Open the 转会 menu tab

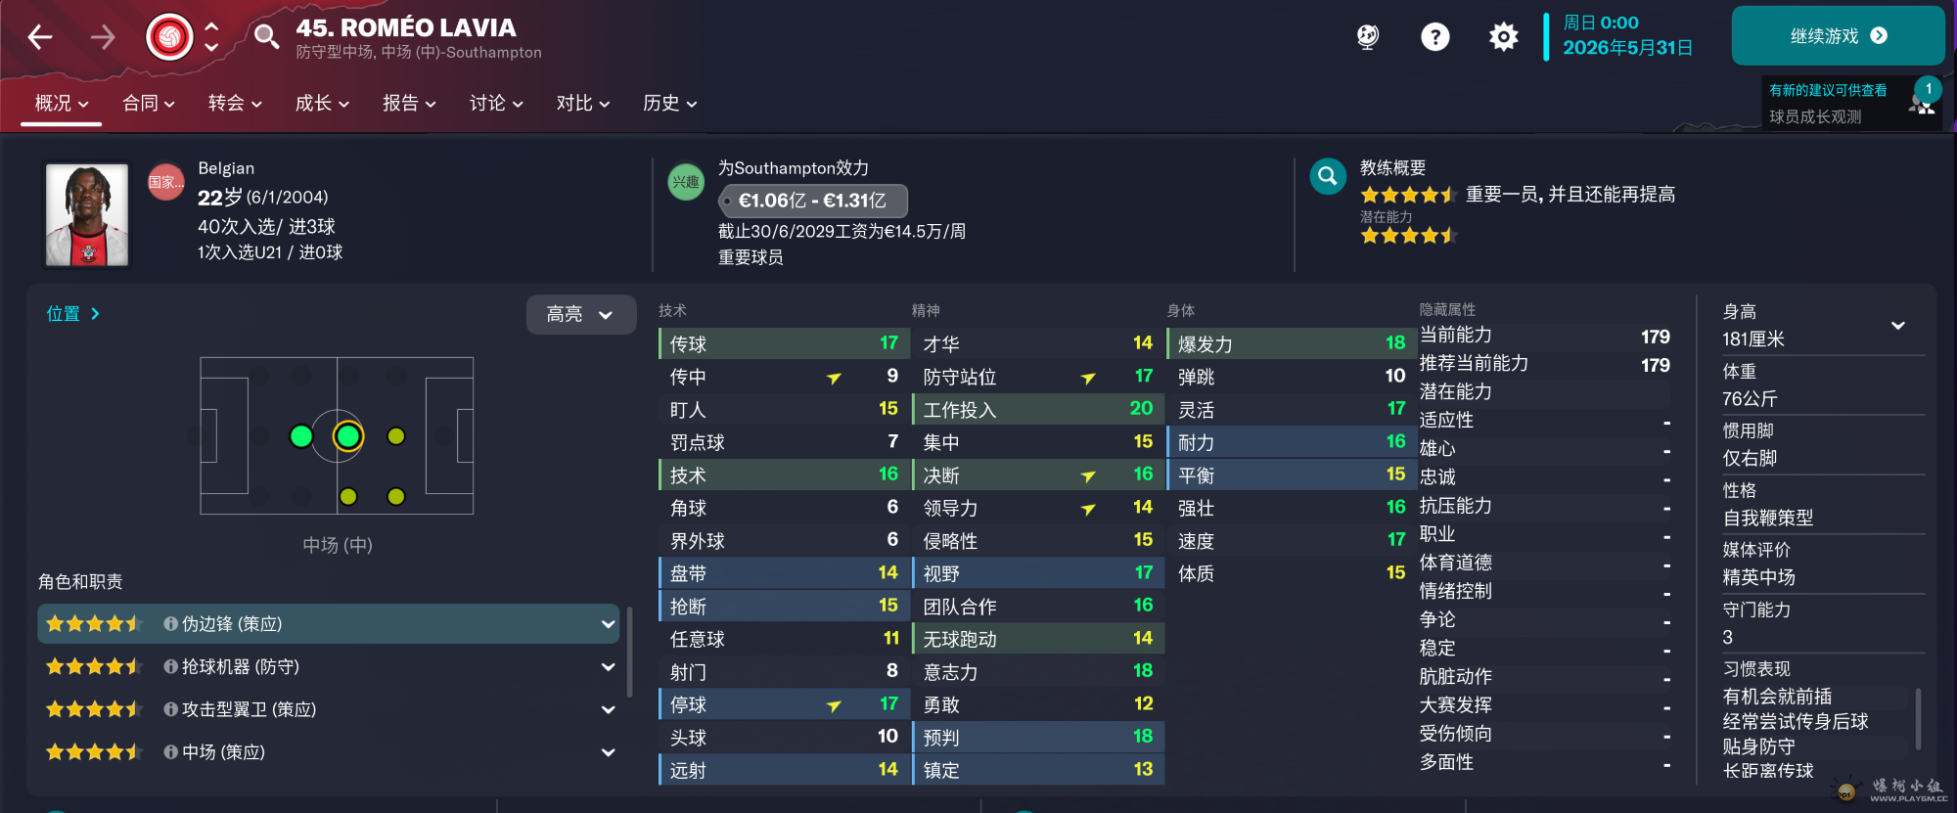coord(235,103)
